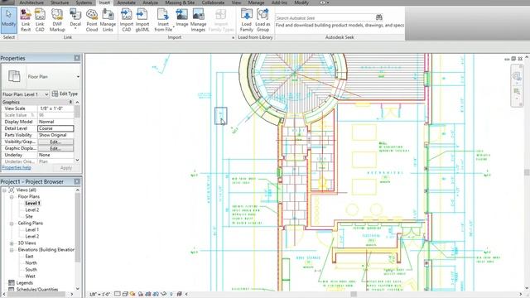This screenshot has width=530, height=298.
Task: Collapse the Graphics property group
Action: point(70,102)
